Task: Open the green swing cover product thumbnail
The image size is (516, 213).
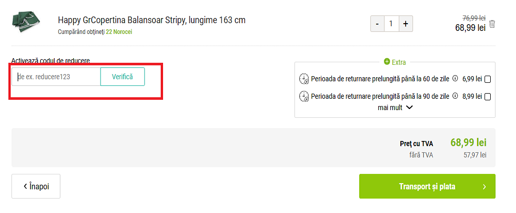Action: tap(24, 24)
